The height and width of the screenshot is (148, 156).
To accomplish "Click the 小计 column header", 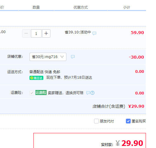I will 127,7.
